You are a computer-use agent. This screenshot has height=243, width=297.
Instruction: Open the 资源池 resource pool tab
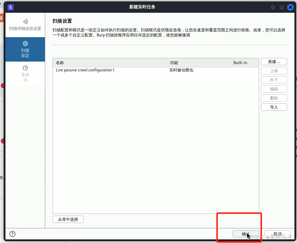tap(25, 74)
